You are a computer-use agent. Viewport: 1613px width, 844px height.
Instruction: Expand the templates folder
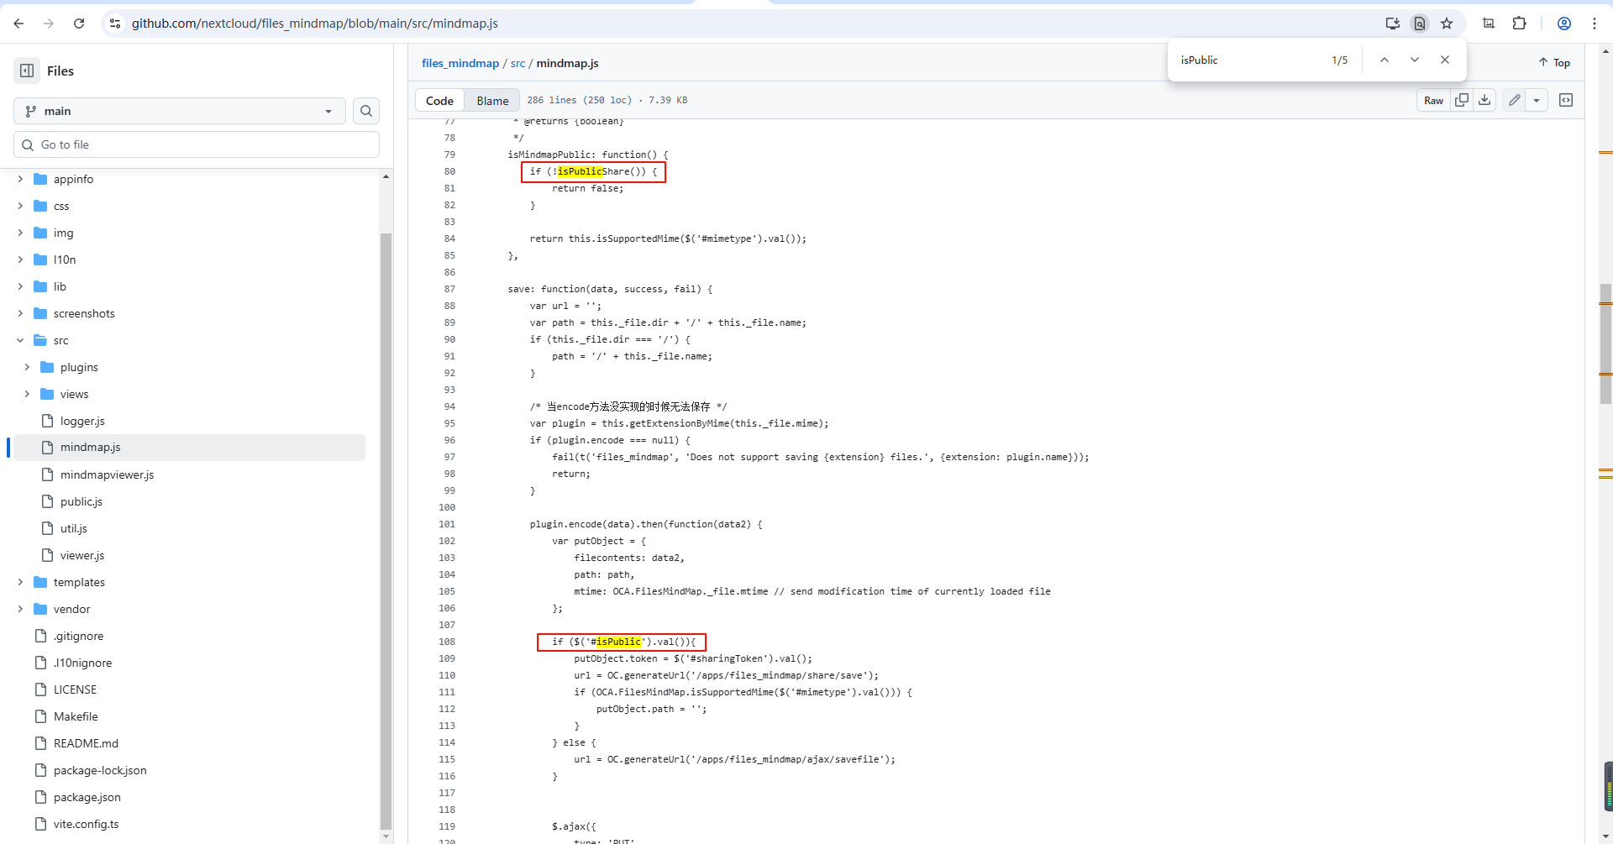click(x=20, y=582)
